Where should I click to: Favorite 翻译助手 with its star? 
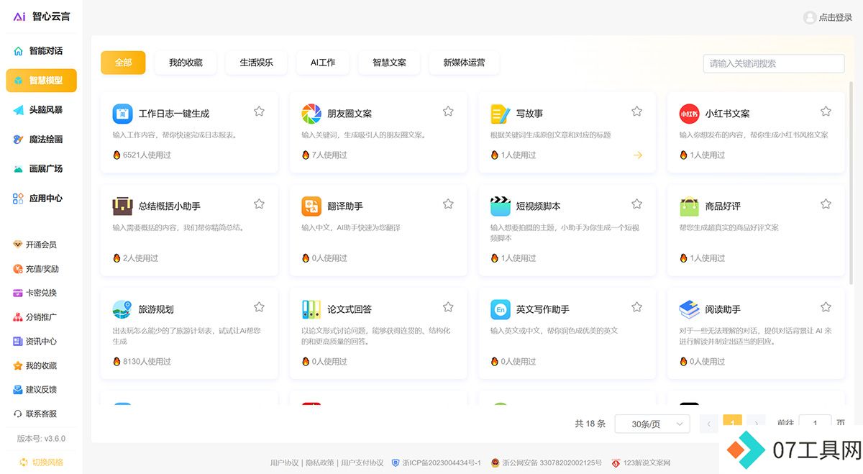[448, 204]
